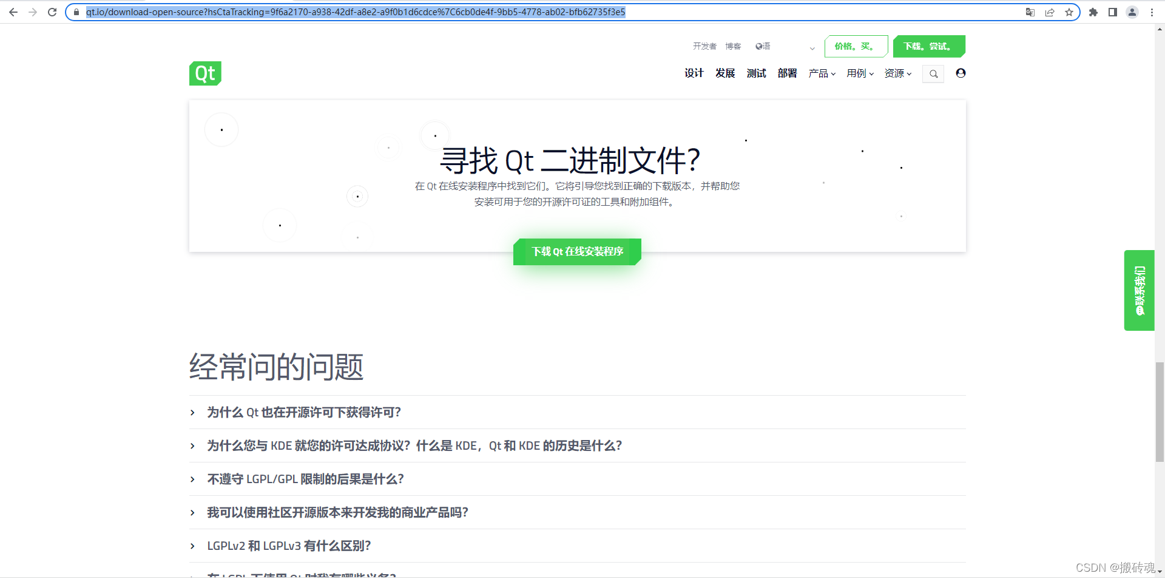Click the language globe icon
Image resolution: width=1165 pixels, height=579 pixels.
click(758, 46)
